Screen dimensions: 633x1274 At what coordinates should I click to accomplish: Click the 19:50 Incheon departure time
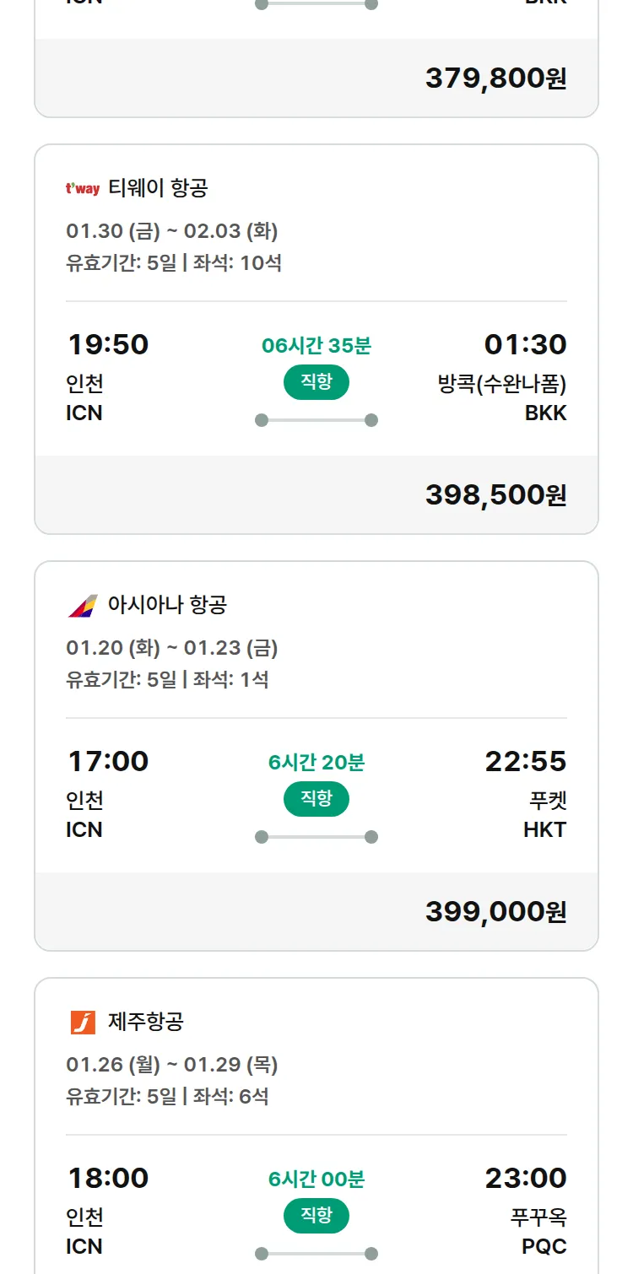coord(107,344)
